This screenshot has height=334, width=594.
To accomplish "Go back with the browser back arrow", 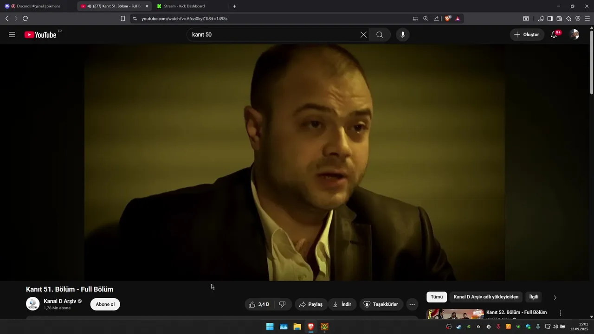I will coord(6,19).
